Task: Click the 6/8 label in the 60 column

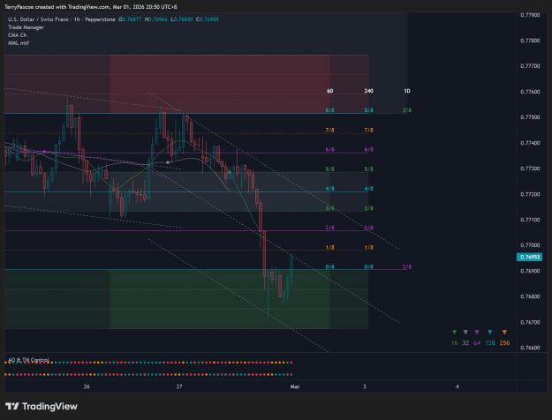Action: (x=329, y=149)
